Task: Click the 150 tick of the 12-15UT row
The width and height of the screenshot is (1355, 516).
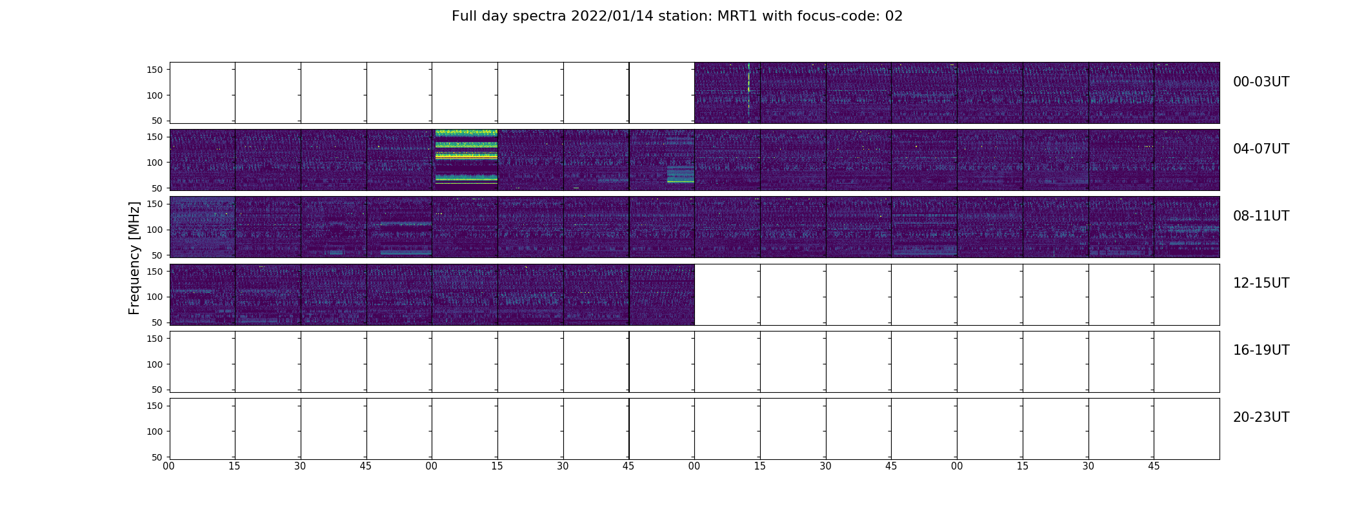Action: click(154, 272)
